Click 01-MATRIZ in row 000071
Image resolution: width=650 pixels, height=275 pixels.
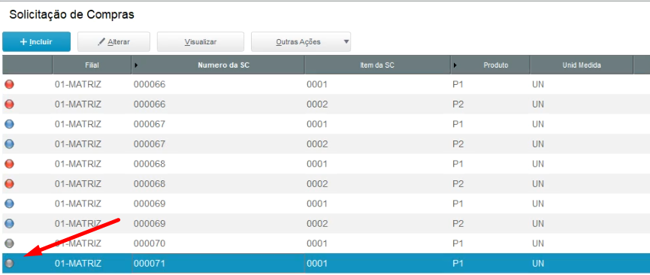click(78, 264)
